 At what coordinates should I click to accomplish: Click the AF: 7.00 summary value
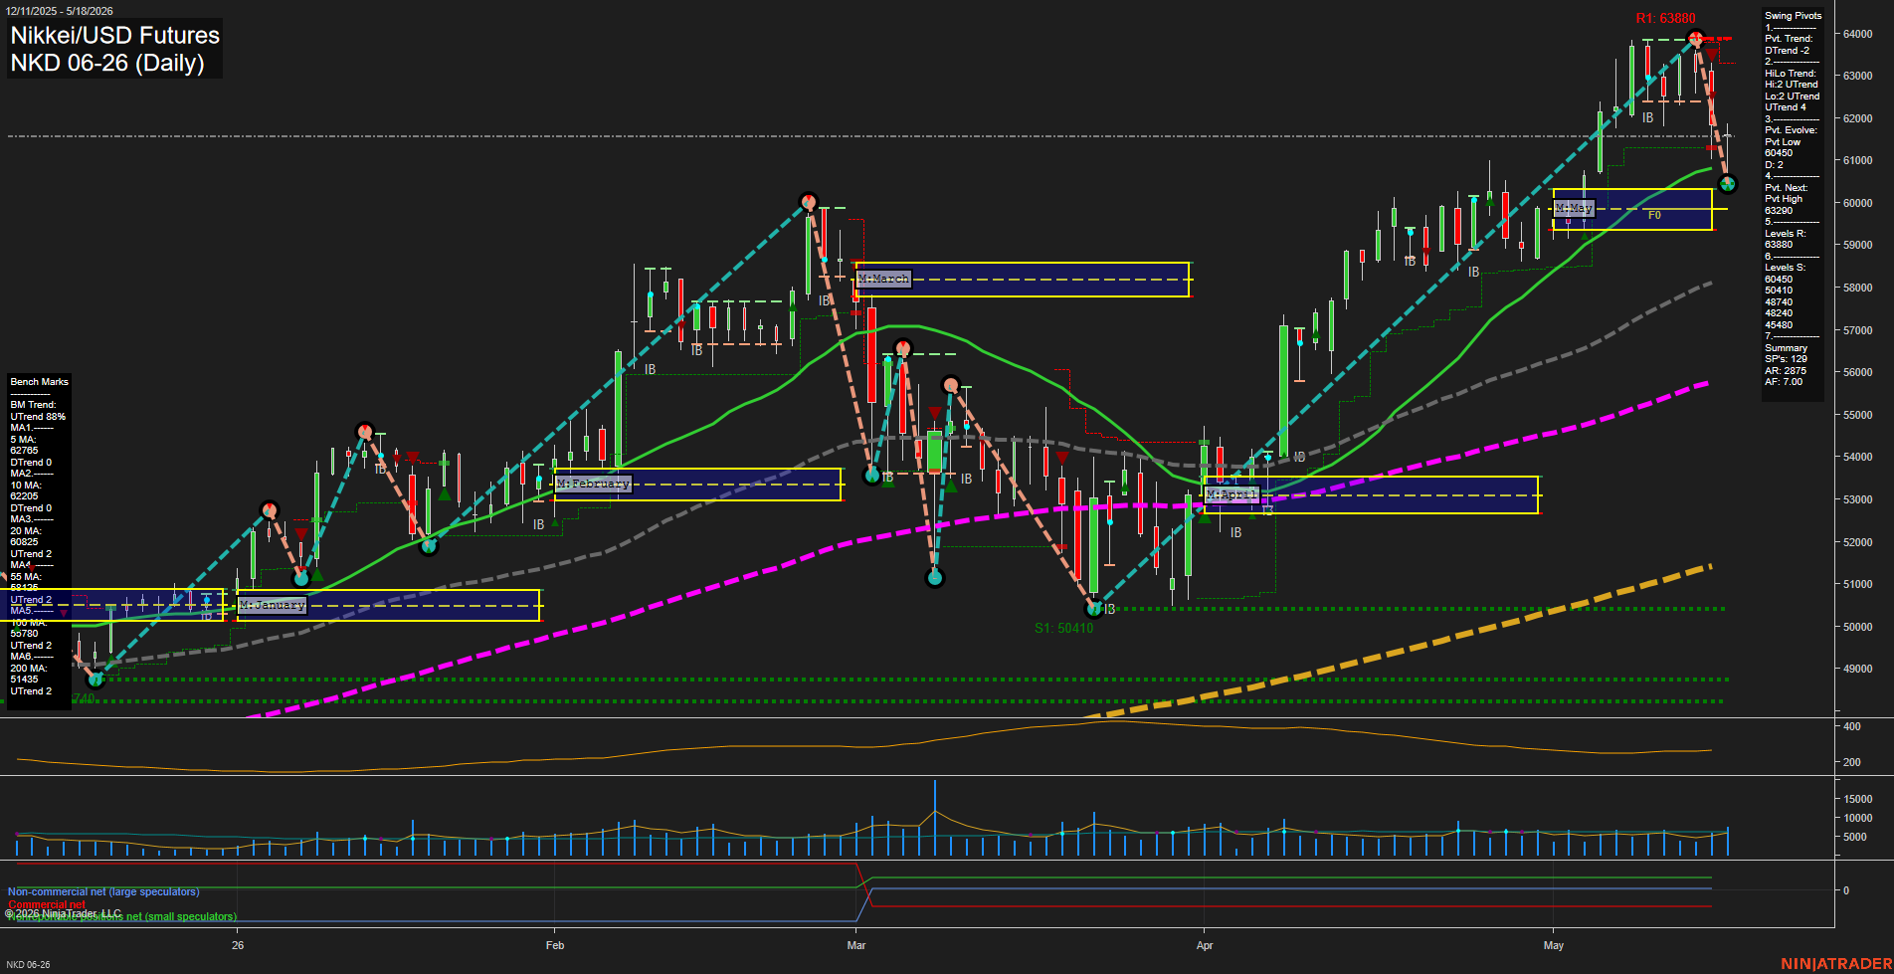pyautogui.click(x=1783, y=382)
